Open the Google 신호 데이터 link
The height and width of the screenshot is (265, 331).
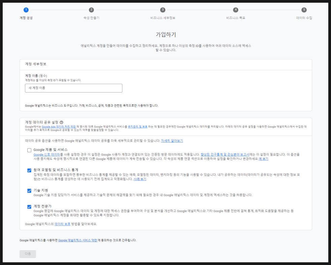pyautogui.click(x=47, y=154)
